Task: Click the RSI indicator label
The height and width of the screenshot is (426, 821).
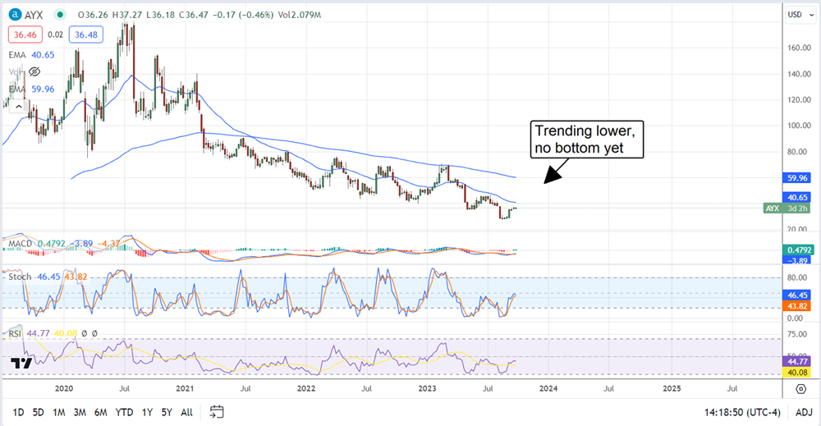Action: (15, 333)
